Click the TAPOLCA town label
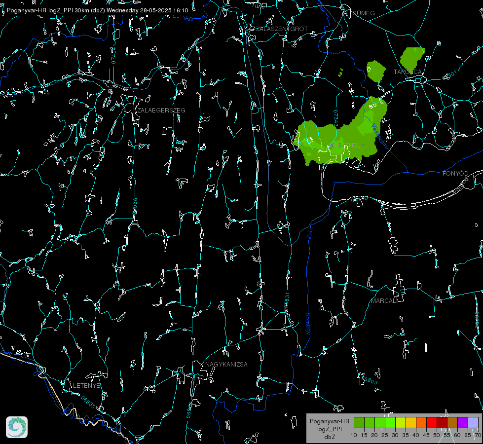Screen dimensions: 483x444 (x=408, y=72)
